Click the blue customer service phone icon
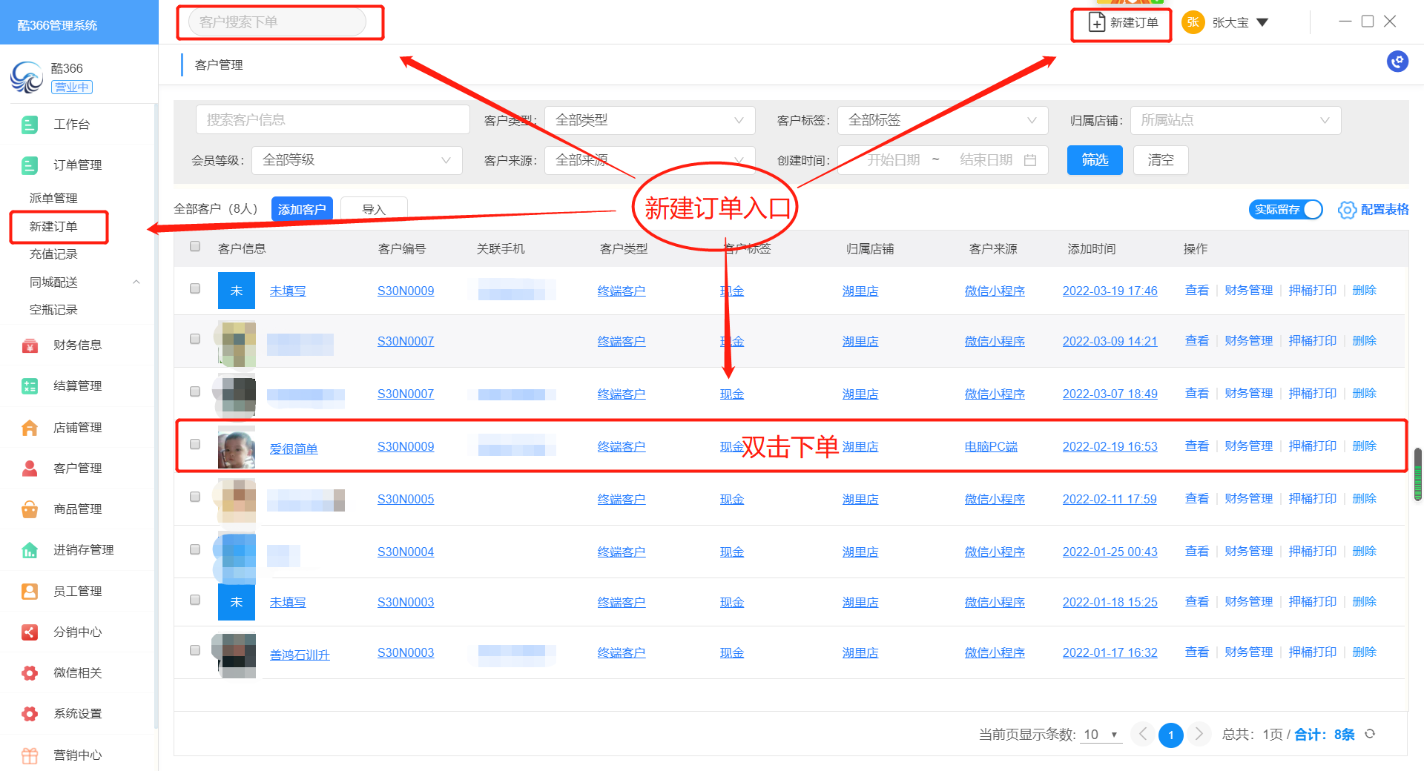This screenshot has width=1424, height=771. click(x=1397, y=62)
